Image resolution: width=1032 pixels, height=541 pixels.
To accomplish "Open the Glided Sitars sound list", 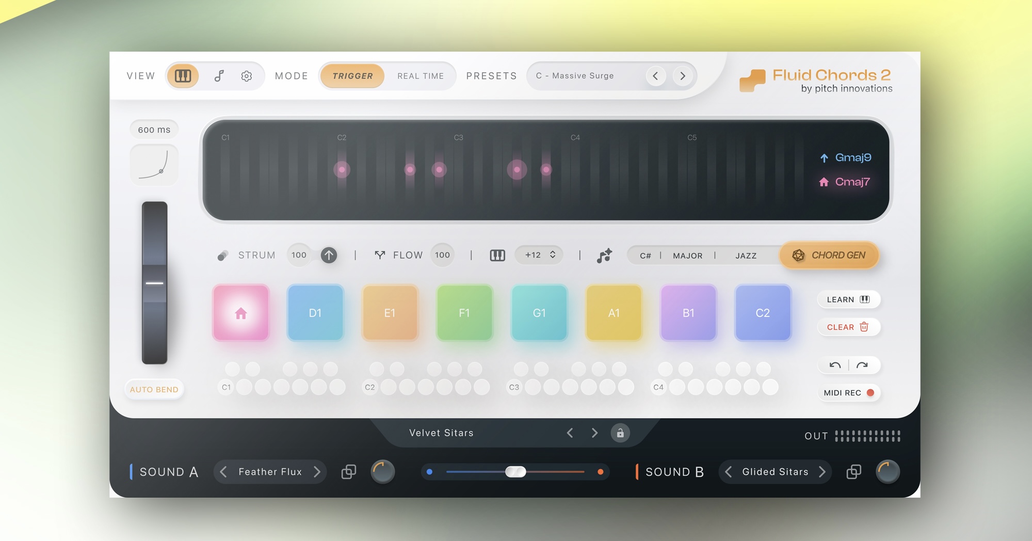I will coord(775,472).
